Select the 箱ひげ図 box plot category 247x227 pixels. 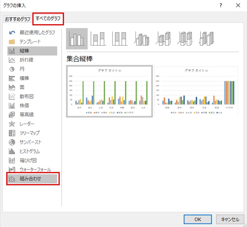point(32,160)
